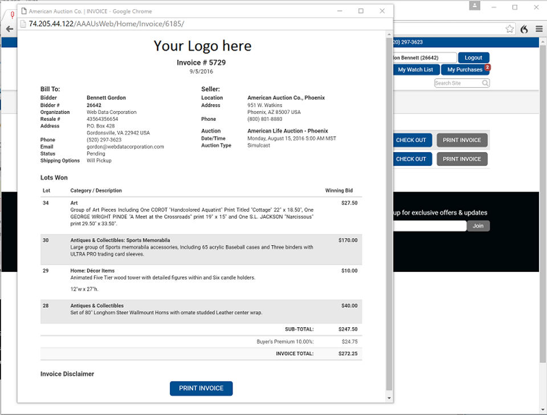Click the page icon in popup address bar
547x415 pixels.
23,24
